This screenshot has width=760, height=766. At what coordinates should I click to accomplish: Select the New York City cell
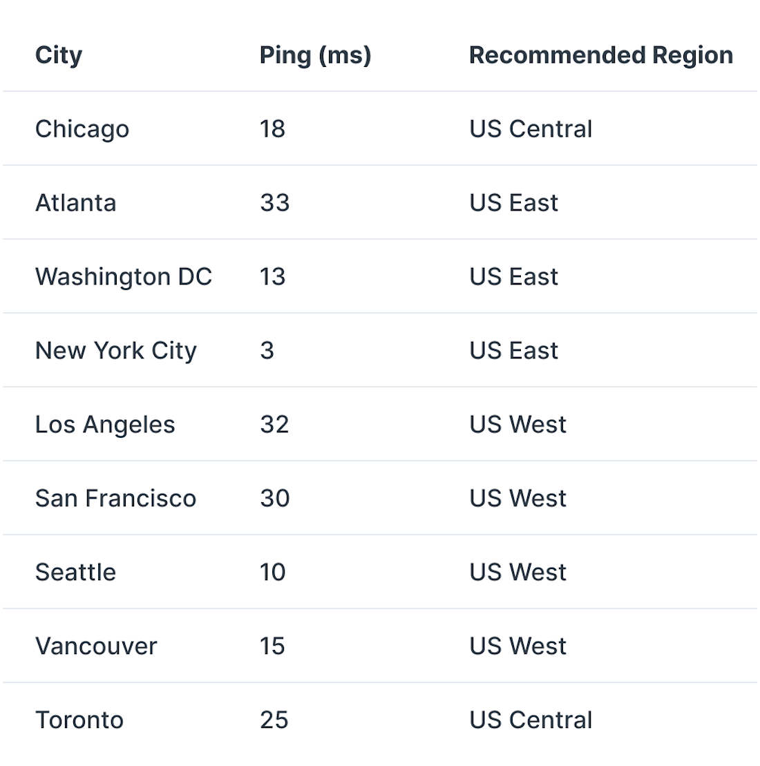point(116,351)
